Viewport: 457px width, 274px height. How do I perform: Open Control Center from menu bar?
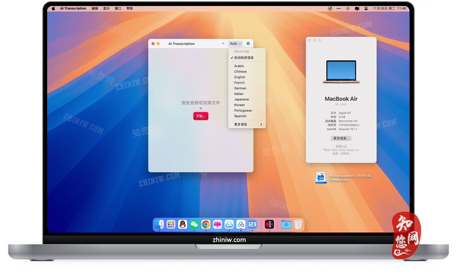point(366,8)
